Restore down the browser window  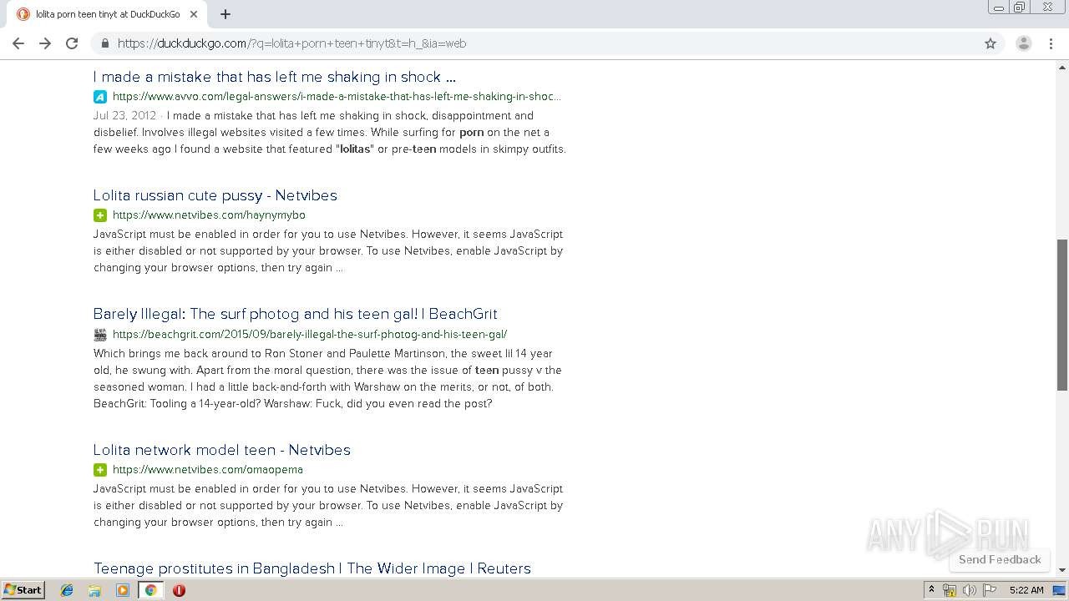click(x=1020, y=8)
